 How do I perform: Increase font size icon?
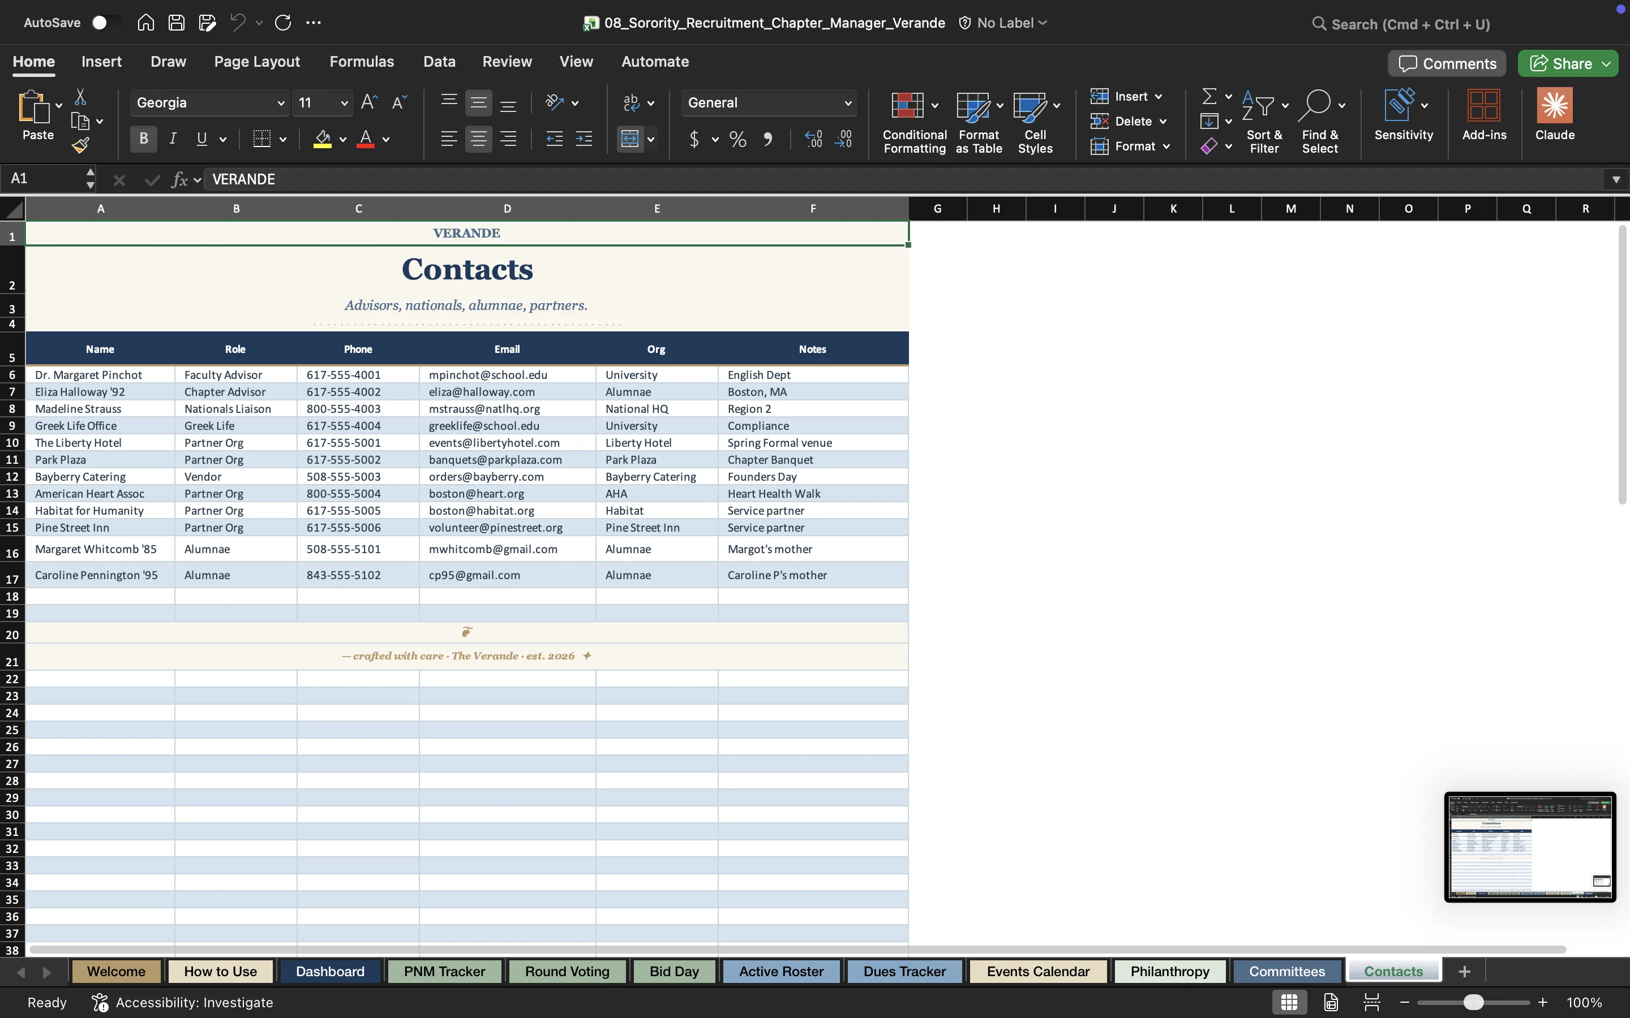click(x=369, y=102)
